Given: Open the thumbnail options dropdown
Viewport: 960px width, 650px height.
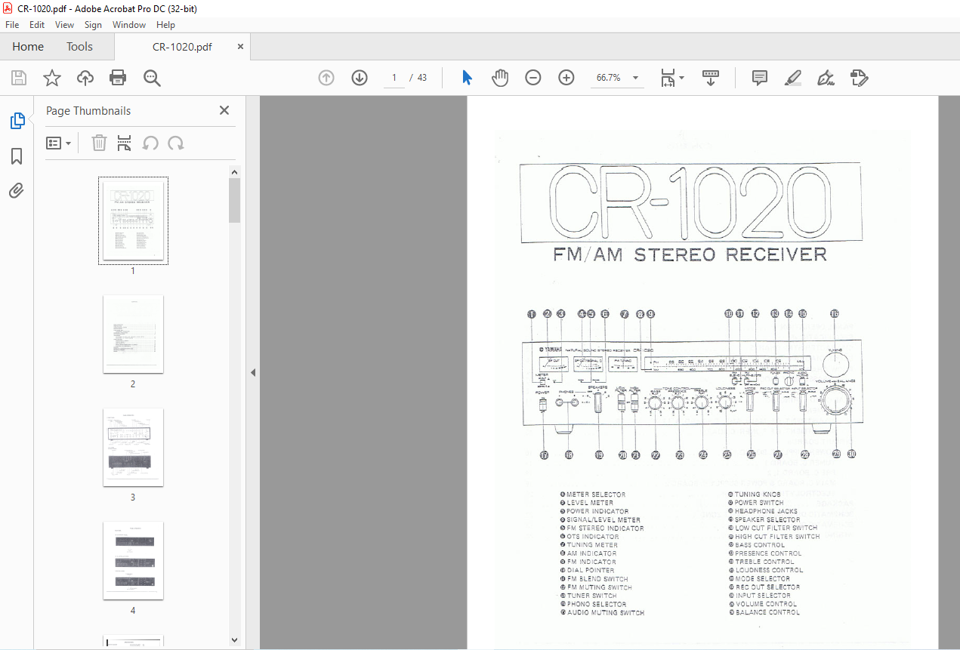Looking at the screenshot, I should [x=58, y=143].
